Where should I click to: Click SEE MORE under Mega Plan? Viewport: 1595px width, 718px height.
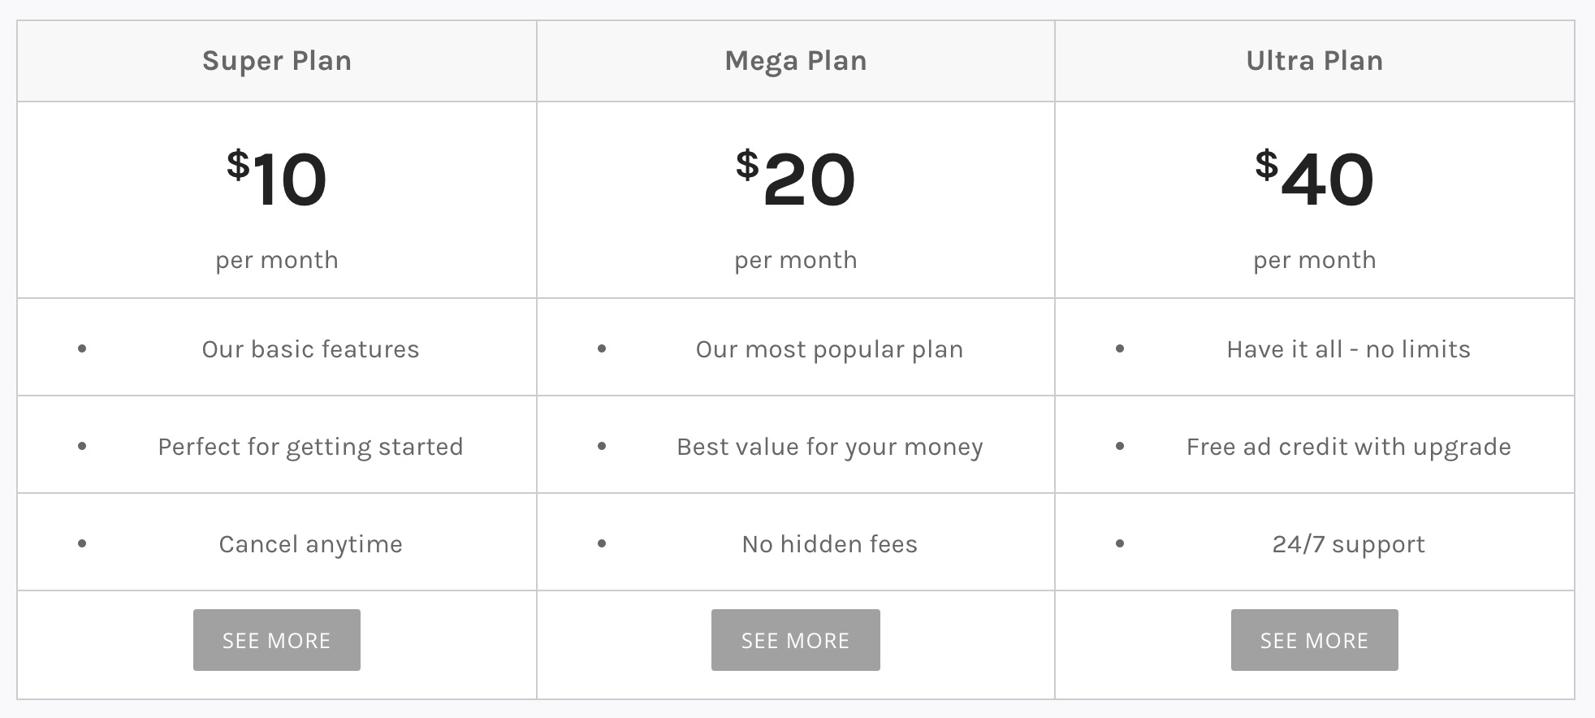pos(795,640)
